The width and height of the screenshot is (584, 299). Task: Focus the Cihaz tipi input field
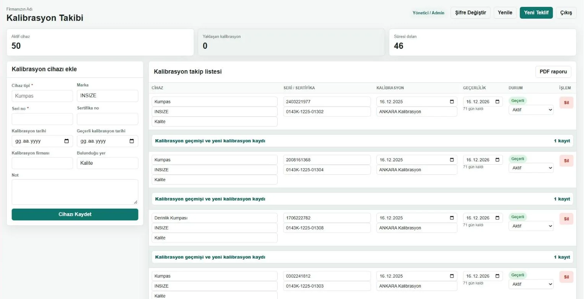pos(42,96)
